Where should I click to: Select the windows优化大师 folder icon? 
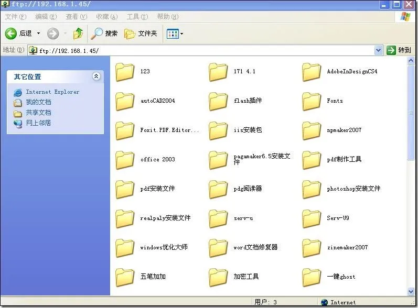coord(124,248)
